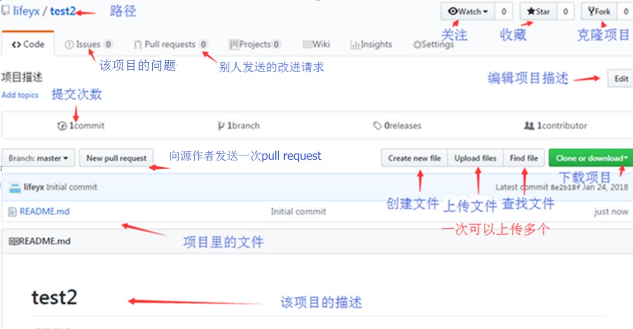The height and width of the screenshot is (329, 633).
Task: Open the Issues tab
Action: (88, 44)
